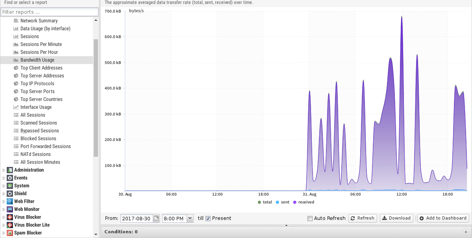The width and height of the screenshot is (472, 238).
Task: Click the Top Server Countries pie icon
Action: point(16,99)
